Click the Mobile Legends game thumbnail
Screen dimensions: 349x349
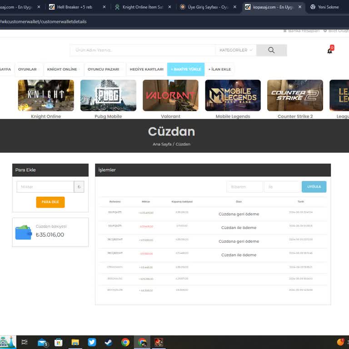(x=233, y=95)
